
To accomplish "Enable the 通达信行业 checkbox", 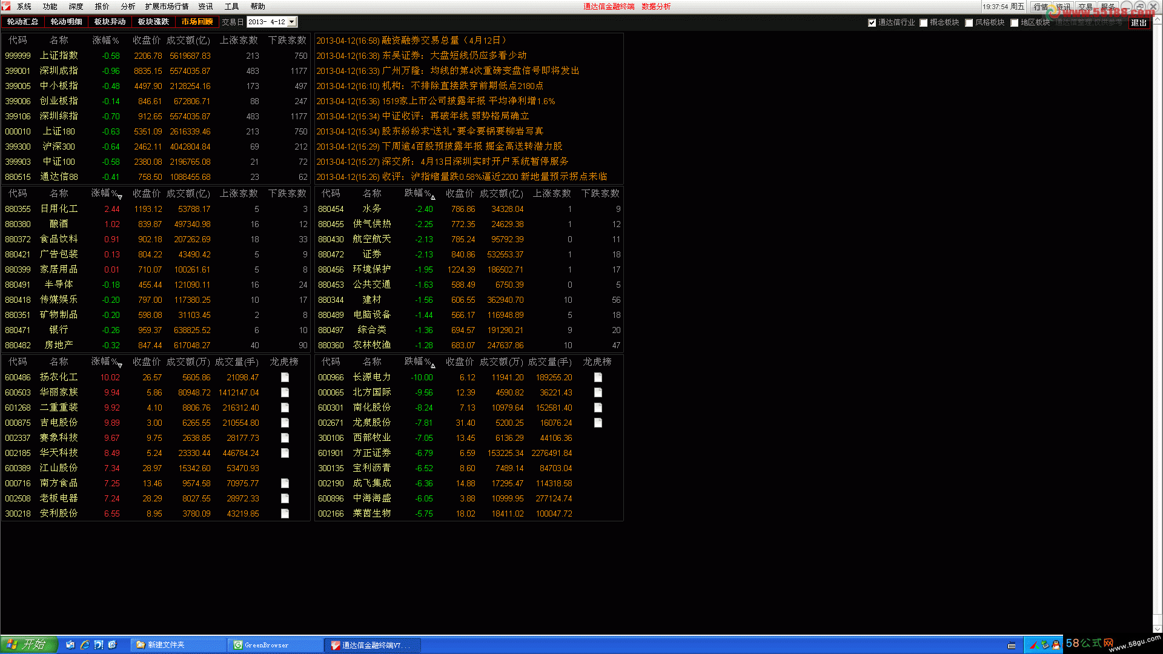I will coord(872,22).
